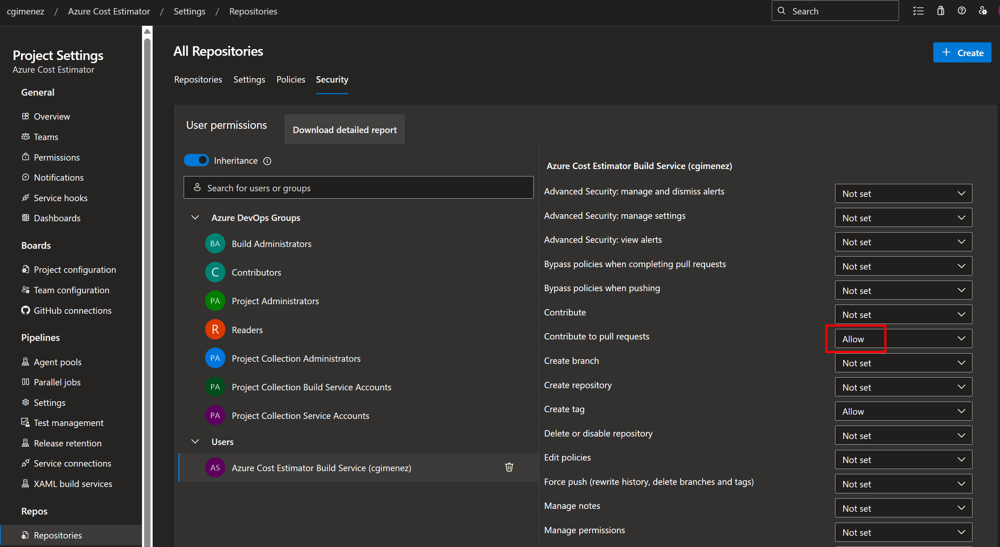Open dropdown for Advanced Security: manage settings
1000x547 pixels.
tap(903, 218)
